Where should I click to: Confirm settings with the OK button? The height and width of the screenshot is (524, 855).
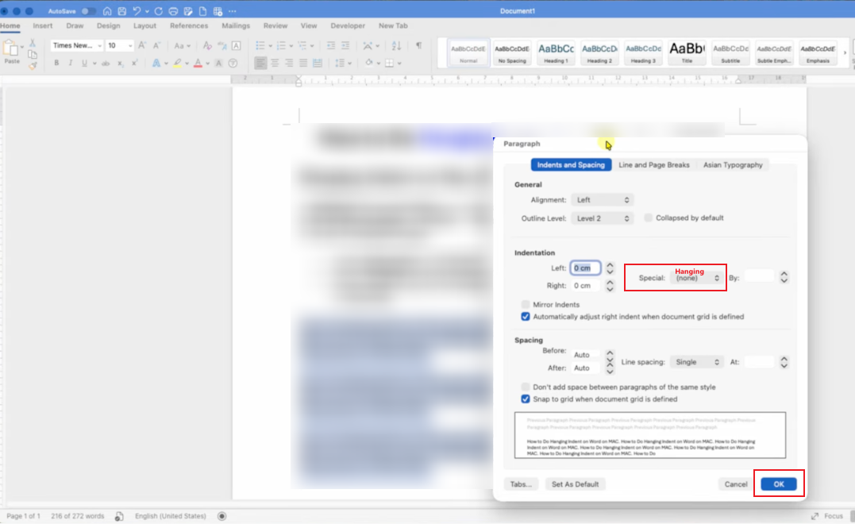point(779,483)
